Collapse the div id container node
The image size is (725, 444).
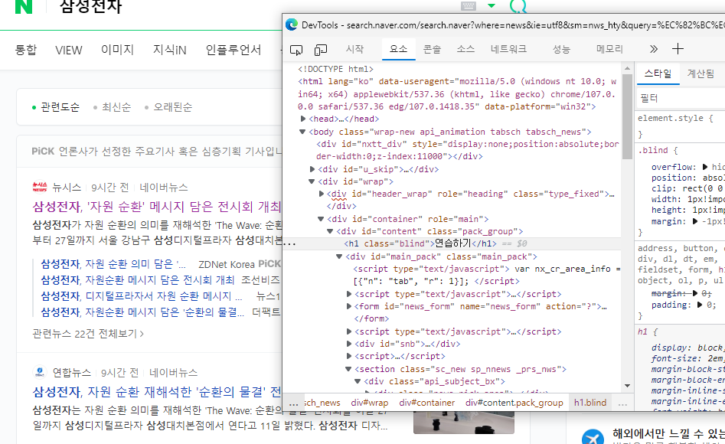[321, 219]
